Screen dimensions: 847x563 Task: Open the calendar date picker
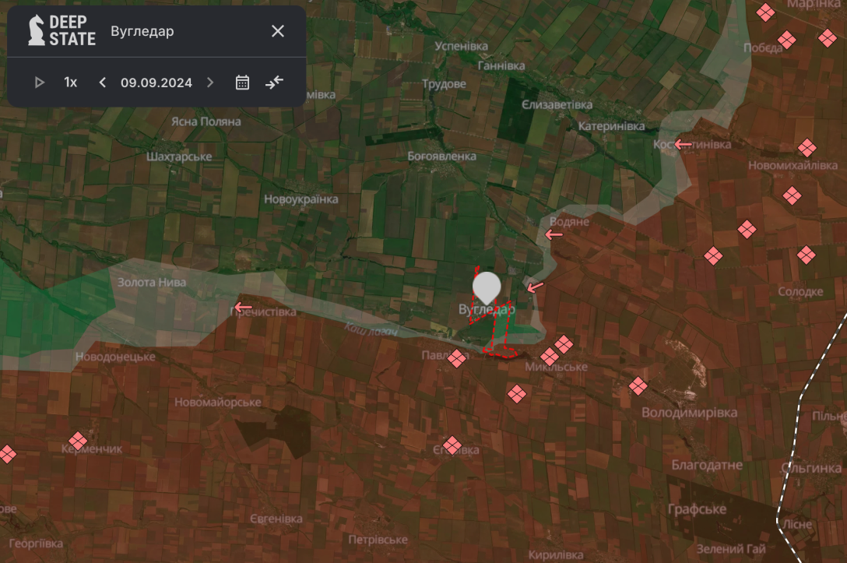click(x=242, y=83)
